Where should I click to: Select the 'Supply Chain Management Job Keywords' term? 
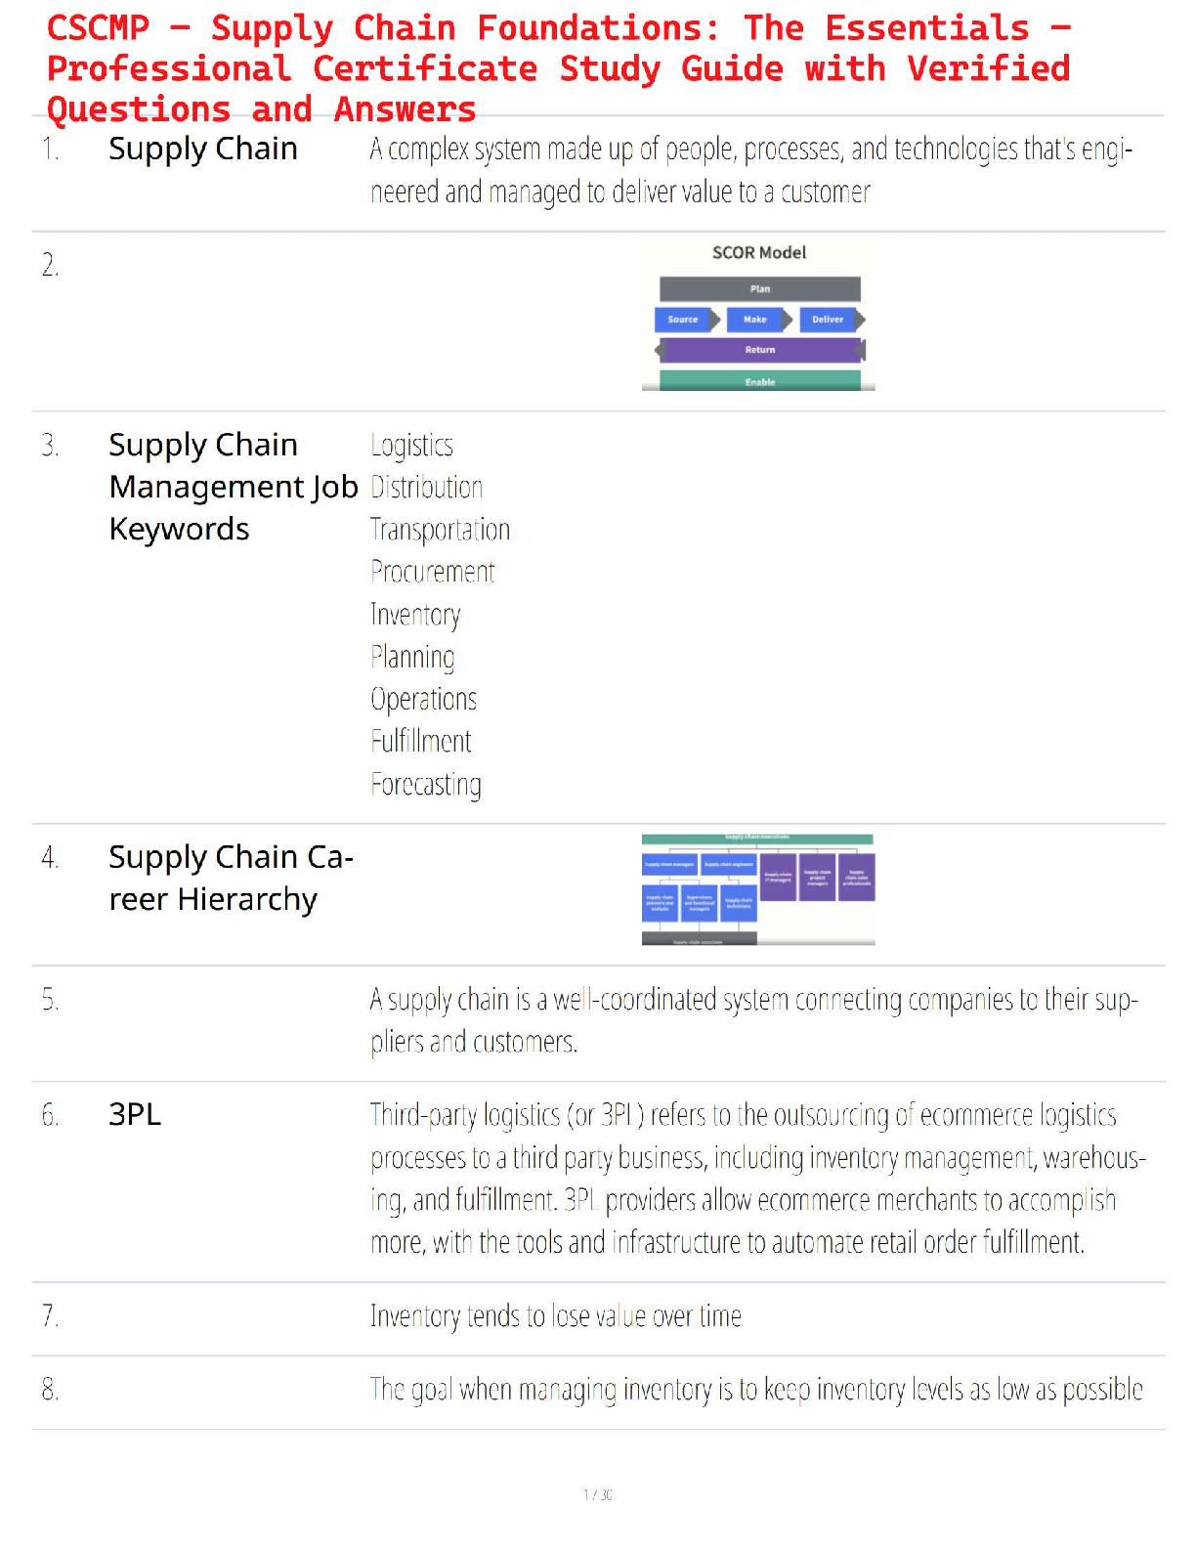[233, 487]
